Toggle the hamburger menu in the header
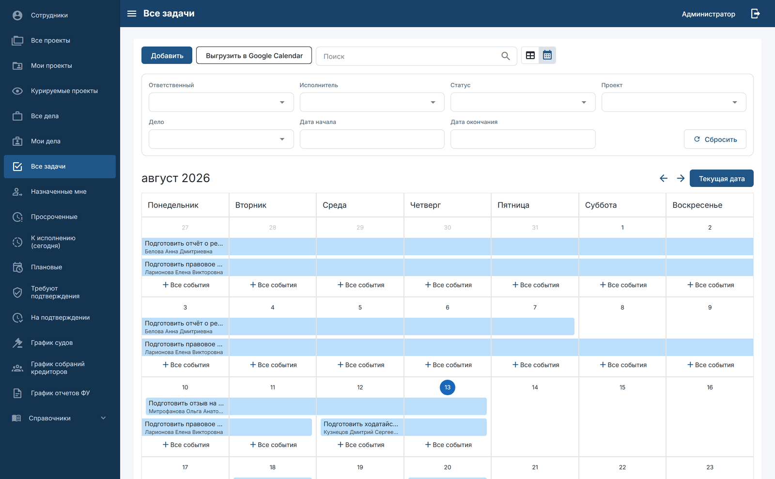775x479 pixels. pos(132,14)
